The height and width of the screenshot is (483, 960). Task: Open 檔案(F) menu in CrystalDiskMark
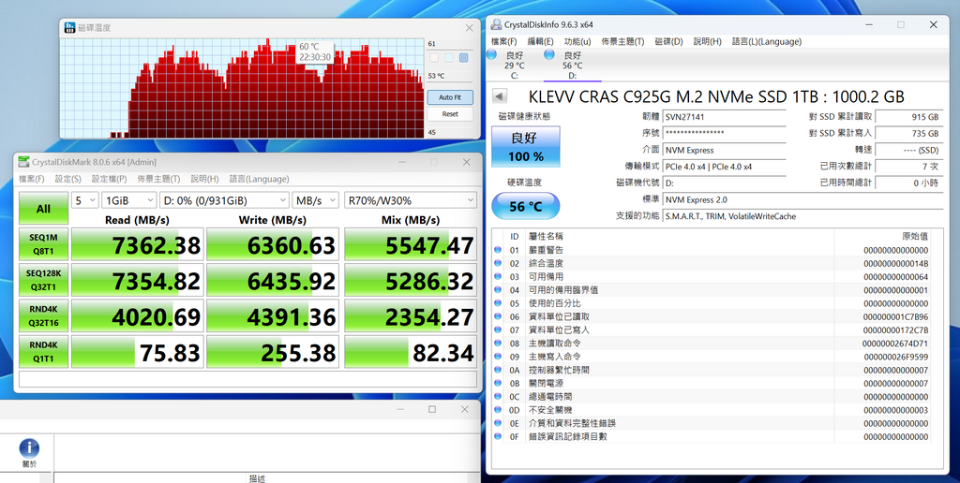[31, 179]
